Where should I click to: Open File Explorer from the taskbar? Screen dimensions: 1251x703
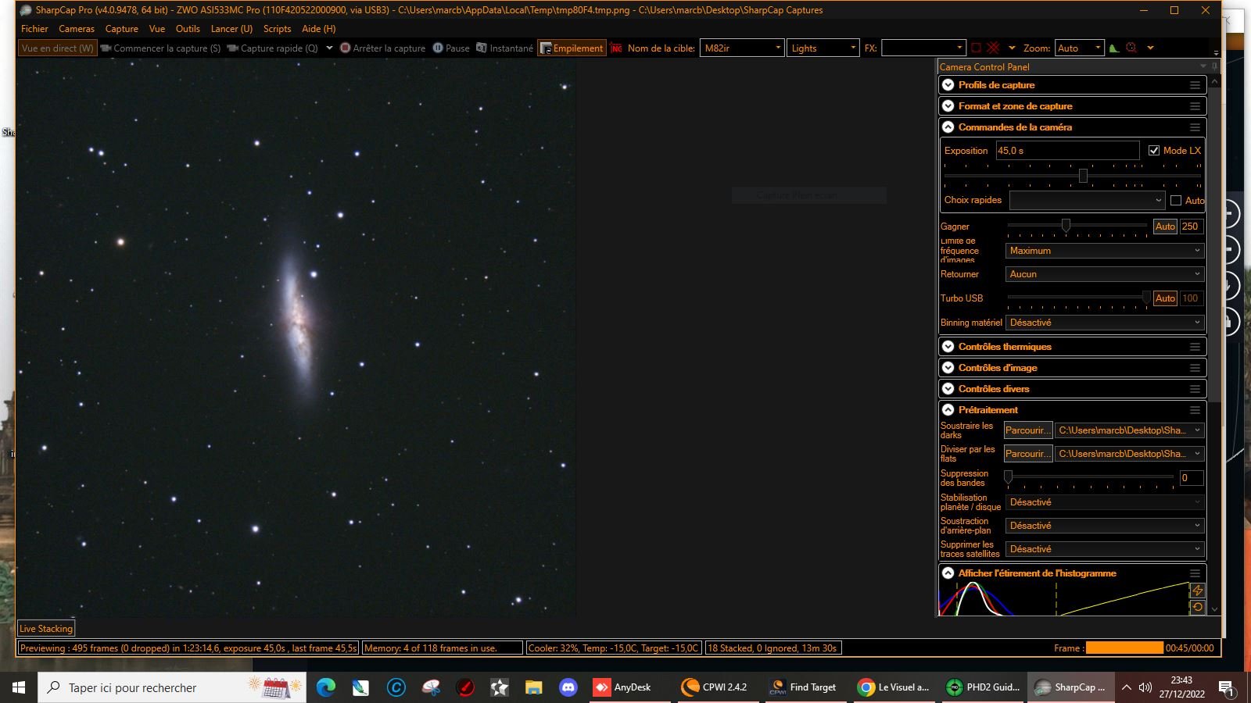pos(534,687)
